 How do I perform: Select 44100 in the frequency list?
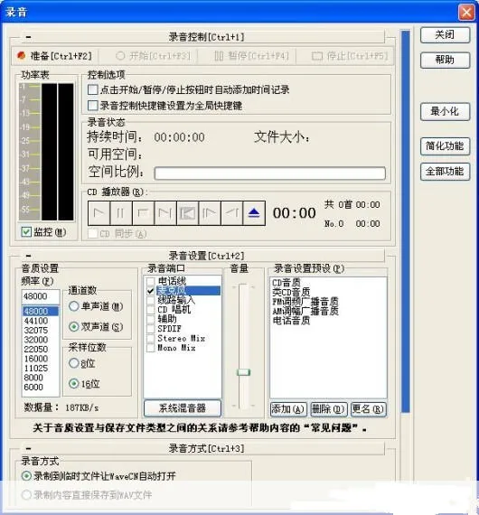click(36, 321)
